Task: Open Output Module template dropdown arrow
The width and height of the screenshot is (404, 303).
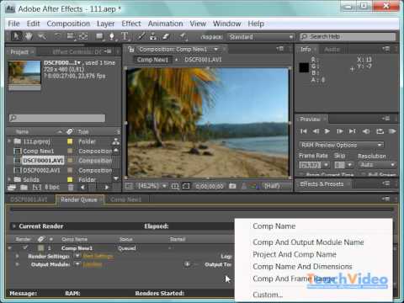Action: [77, 264]
